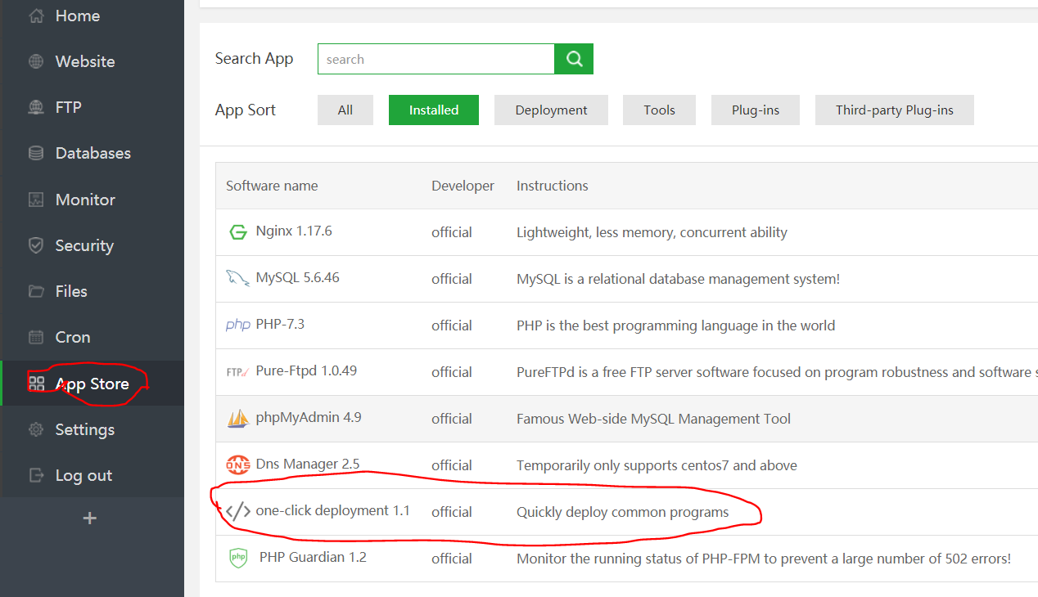Open the Third-party Plug-ins filter

click(894, 110)
